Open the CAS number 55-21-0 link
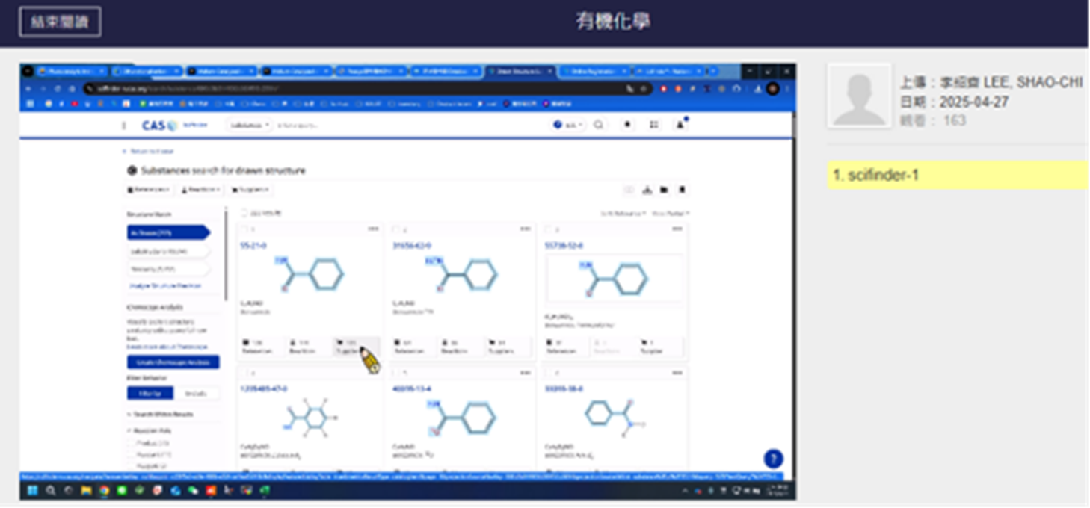Screen dimensions: 1090x508 (x=253, y=246)
